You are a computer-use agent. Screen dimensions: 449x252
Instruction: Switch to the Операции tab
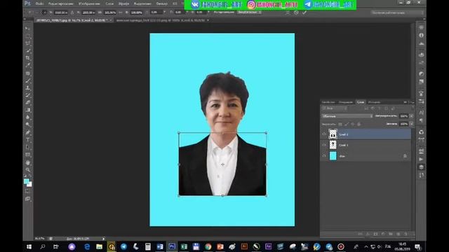pyautogui.click(x=346, y=102)
